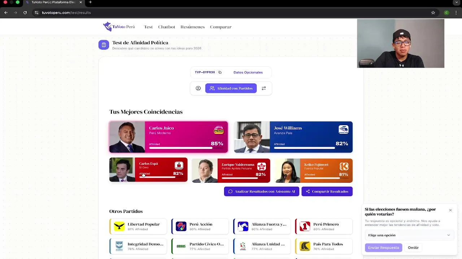
Task: Click Compartir Resultados button
Action: tap(327, 191)
